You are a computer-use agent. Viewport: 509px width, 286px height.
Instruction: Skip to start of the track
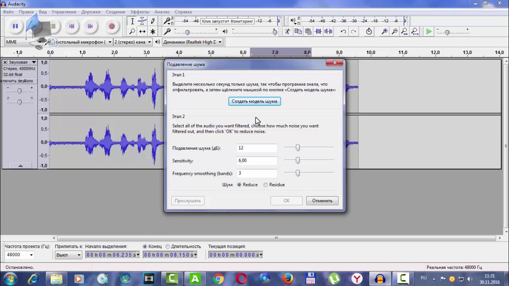click(72, 26)
